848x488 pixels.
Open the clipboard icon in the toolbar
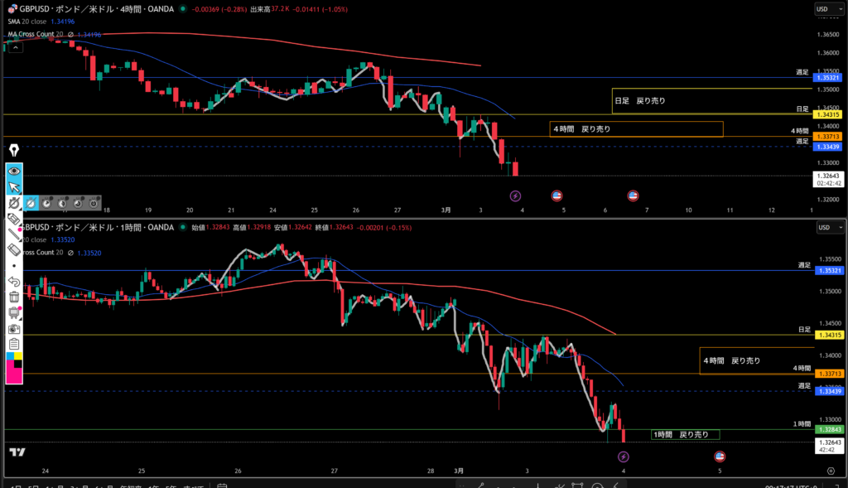[14, 344]
